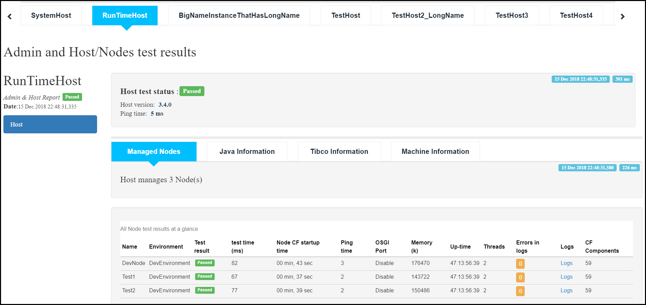Viewport: 646px width, 305px height.
Task: Switch to the TestHost3 tab
Action: pyautogui.click(x=512, y=15)
